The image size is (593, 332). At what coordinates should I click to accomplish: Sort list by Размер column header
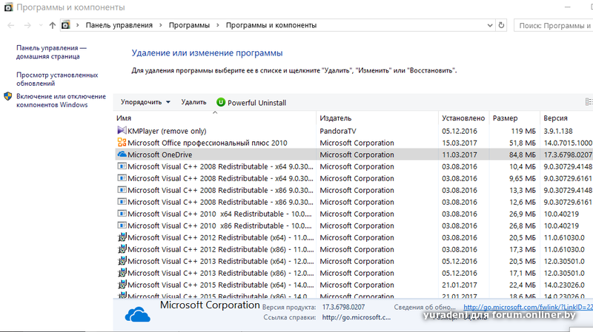point(505,118)
